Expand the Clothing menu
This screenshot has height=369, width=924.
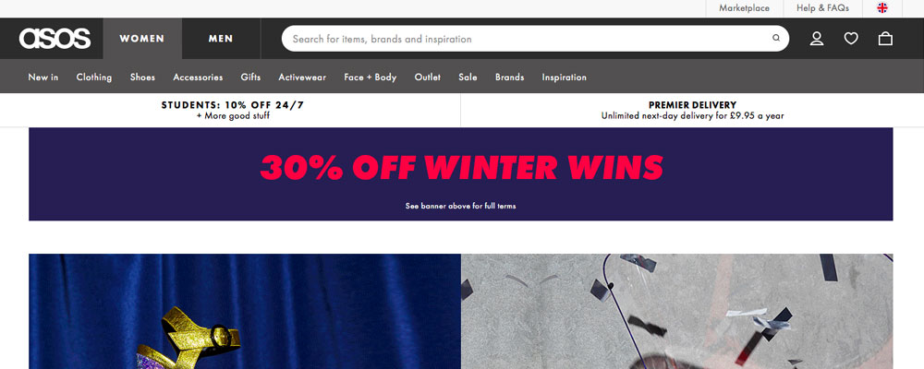pos(93,77)
